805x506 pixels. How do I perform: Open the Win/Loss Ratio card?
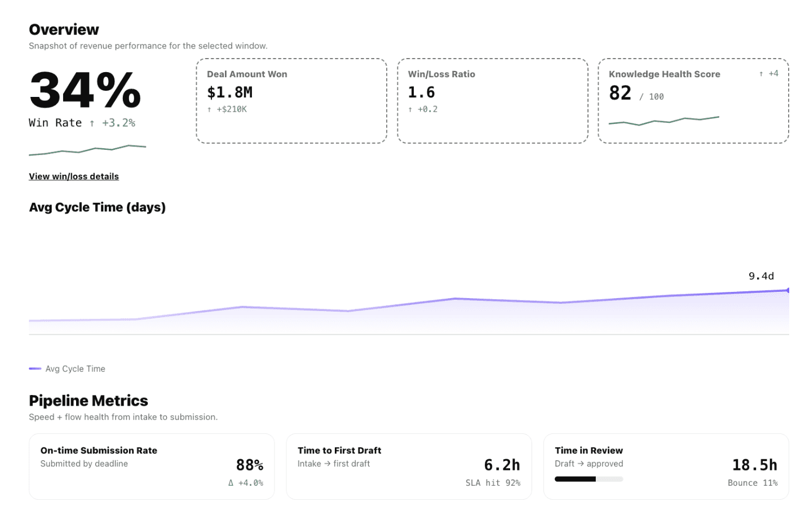pos(493,100)
